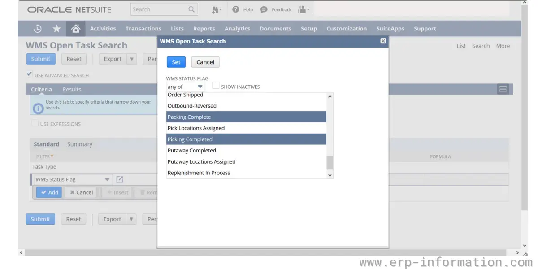
Task: Click the global Search input field
Action: [x=159, y=9]
